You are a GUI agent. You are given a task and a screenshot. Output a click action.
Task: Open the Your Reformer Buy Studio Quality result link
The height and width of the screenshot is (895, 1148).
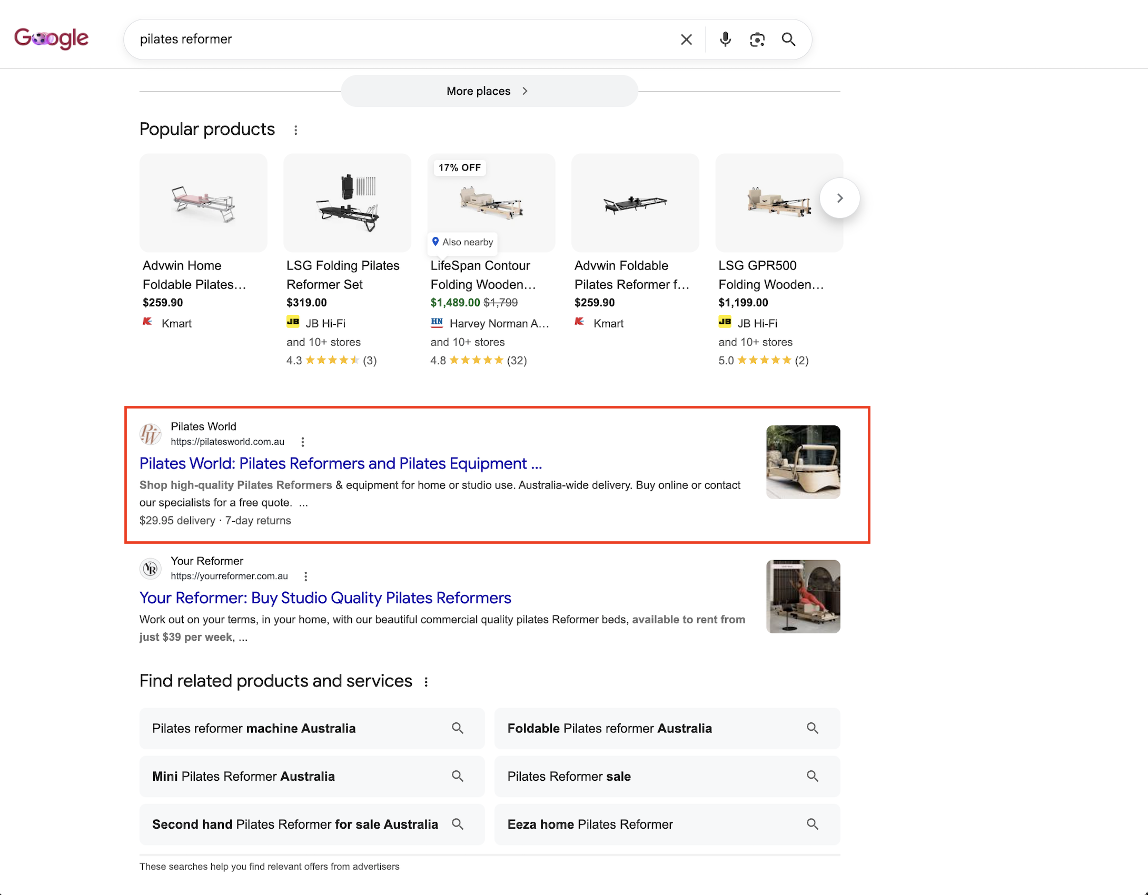(325, 598)
